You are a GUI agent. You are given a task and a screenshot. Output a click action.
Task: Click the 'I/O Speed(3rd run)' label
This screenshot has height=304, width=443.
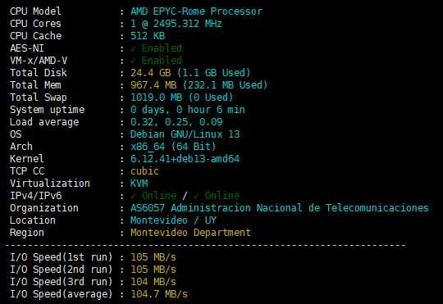click(62, 282)
